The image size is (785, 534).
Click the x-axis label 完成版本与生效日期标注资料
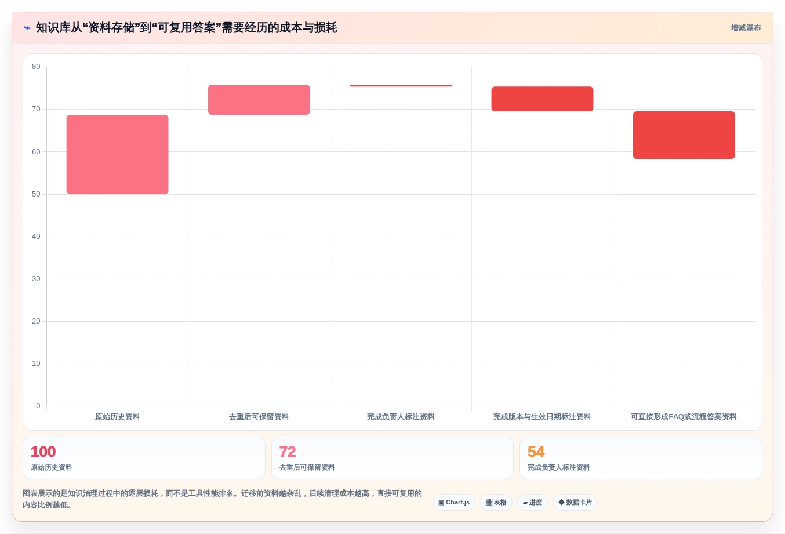coord(542,417)
